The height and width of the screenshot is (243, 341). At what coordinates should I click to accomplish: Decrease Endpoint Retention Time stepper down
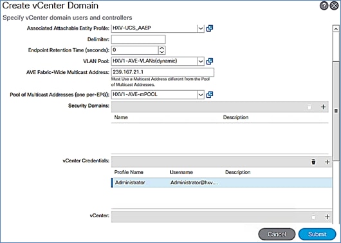pyautogui.click(x=161, y=52)
